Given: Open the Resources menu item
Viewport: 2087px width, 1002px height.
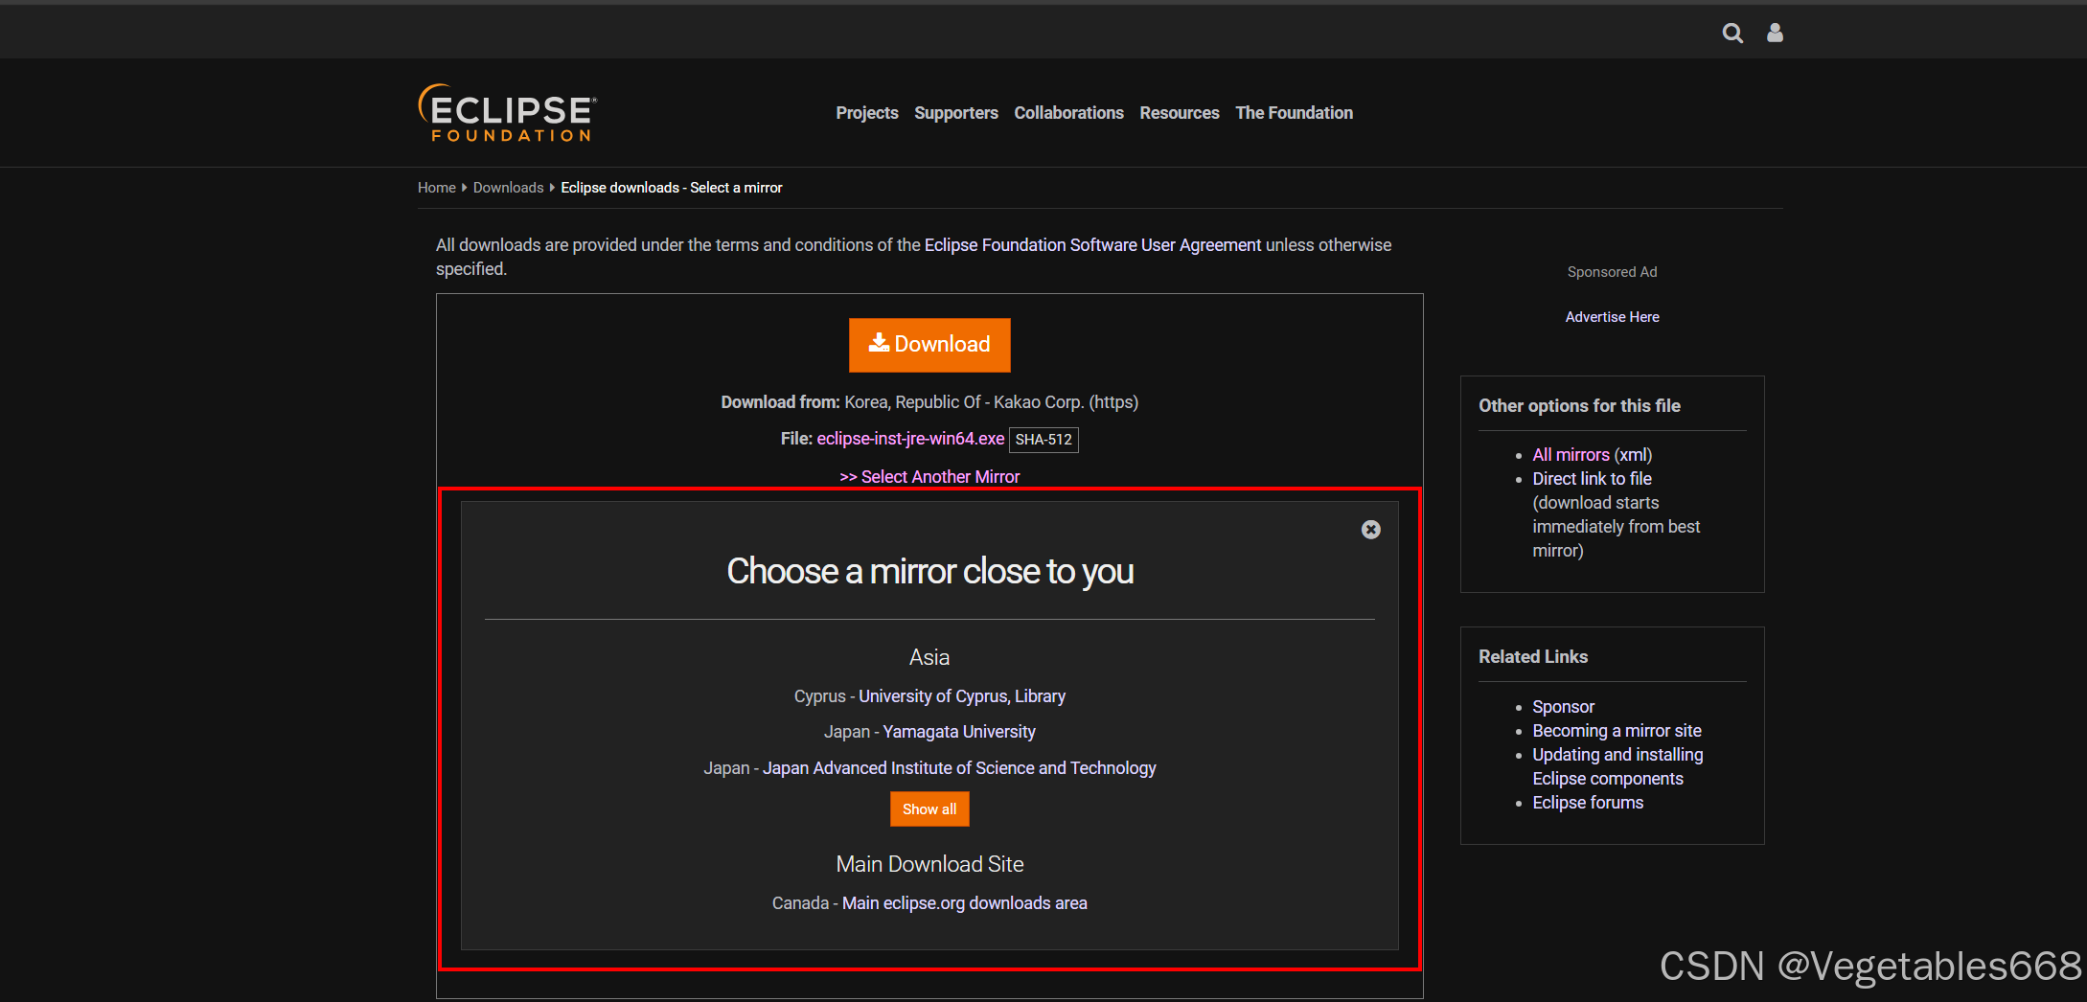Looking at the screenshot, I should [1180, 112].
